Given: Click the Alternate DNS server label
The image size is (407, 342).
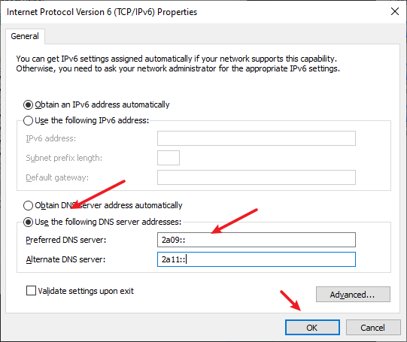Looking at the screenshot, I should (x=65, y=259).
